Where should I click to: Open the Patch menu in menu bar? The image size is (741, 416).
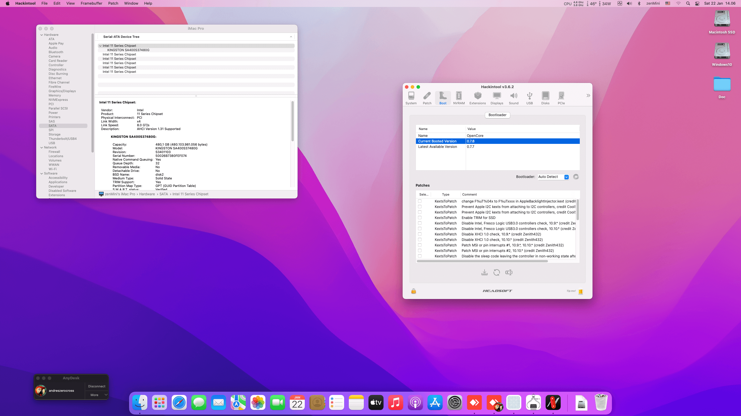point(113,3)
